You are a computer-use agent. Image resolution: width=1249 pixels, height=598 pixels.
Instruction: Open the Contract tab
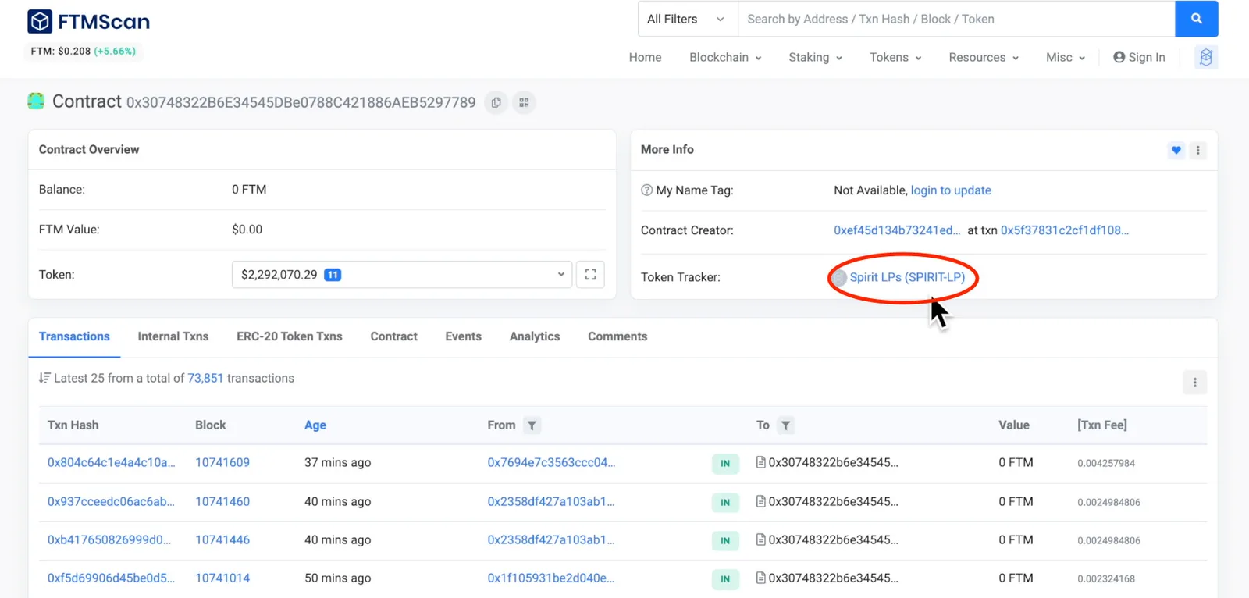tap(393, 336)
